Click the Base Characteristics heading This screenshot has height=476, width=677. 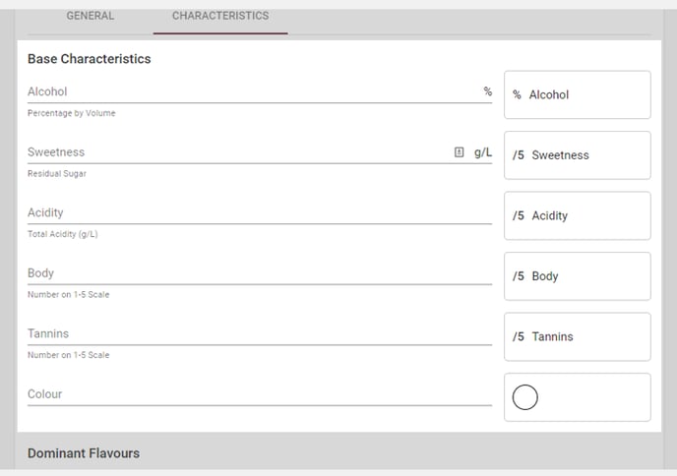(x=90, y=59)
